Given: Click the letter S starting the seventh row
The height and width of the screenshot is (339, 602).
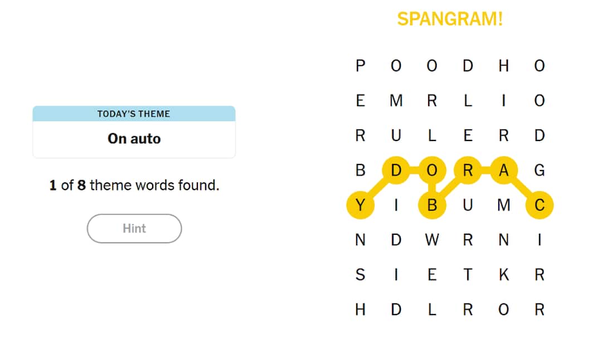Looking at the screenshot, I should pyautogui.click(x=360, y=275).
